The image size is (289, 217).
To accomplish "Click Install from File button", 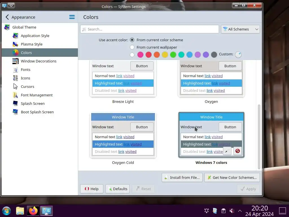I will click(x=182, y=178).
